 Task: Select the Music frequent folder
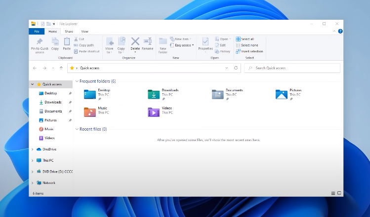[x=96, y=111]
